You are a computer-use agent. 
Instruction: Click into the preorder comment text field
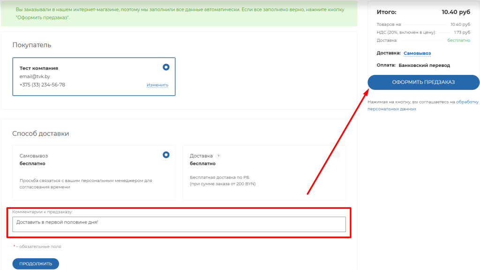[x=179, y=224]
